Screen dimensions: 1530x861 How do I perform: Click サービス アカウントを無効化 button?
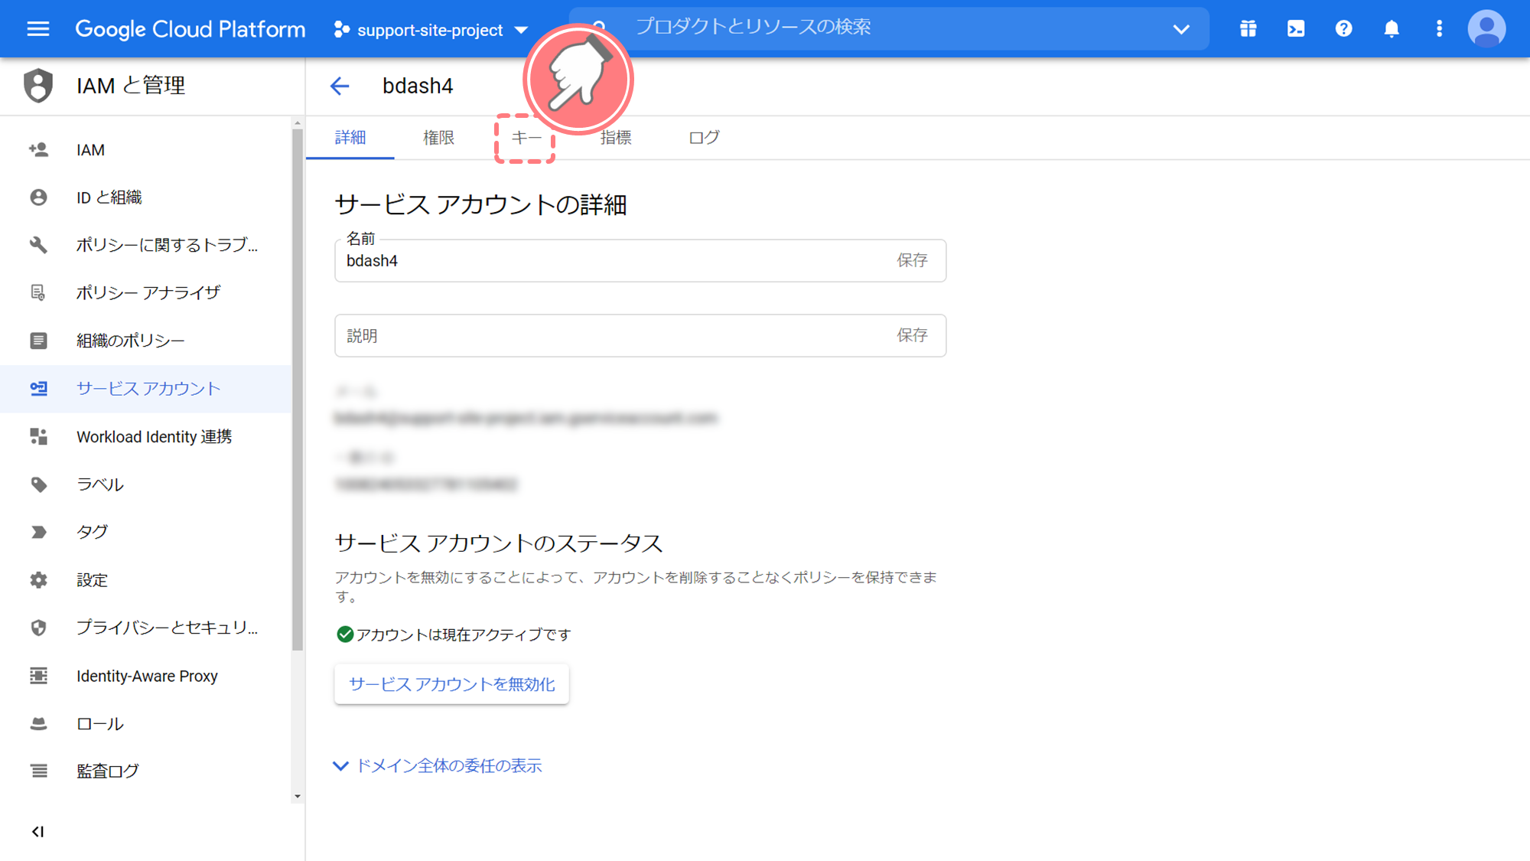pyautogui.click(x=451, y=684)
